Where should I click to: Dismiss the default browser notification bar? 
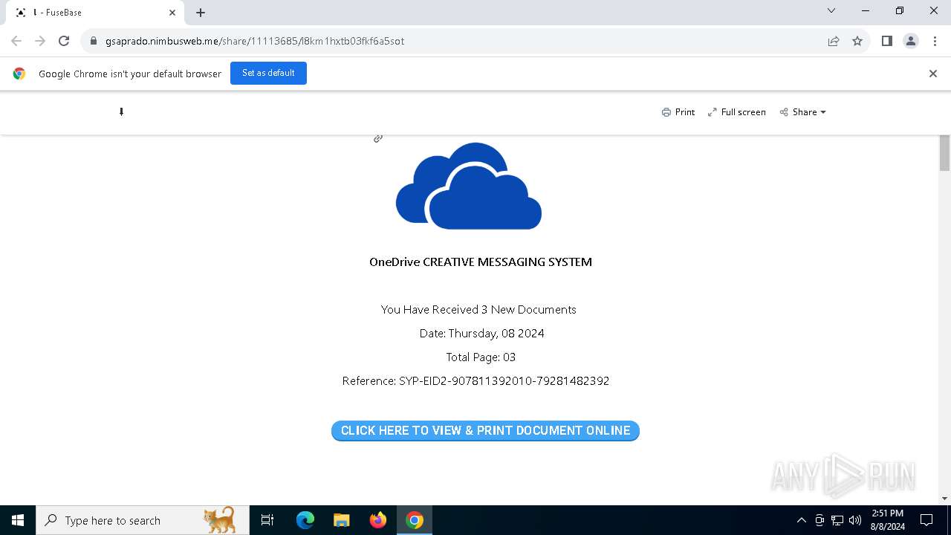(933, 74)
